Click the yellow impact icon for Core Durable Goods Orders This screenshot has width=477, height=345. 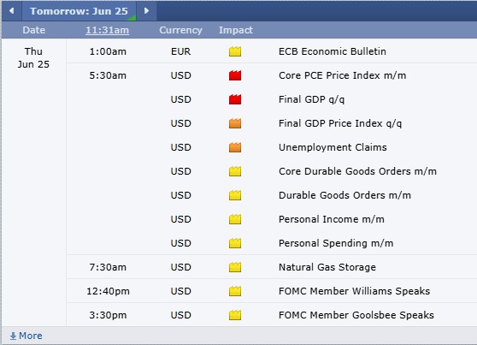[235, 171]
